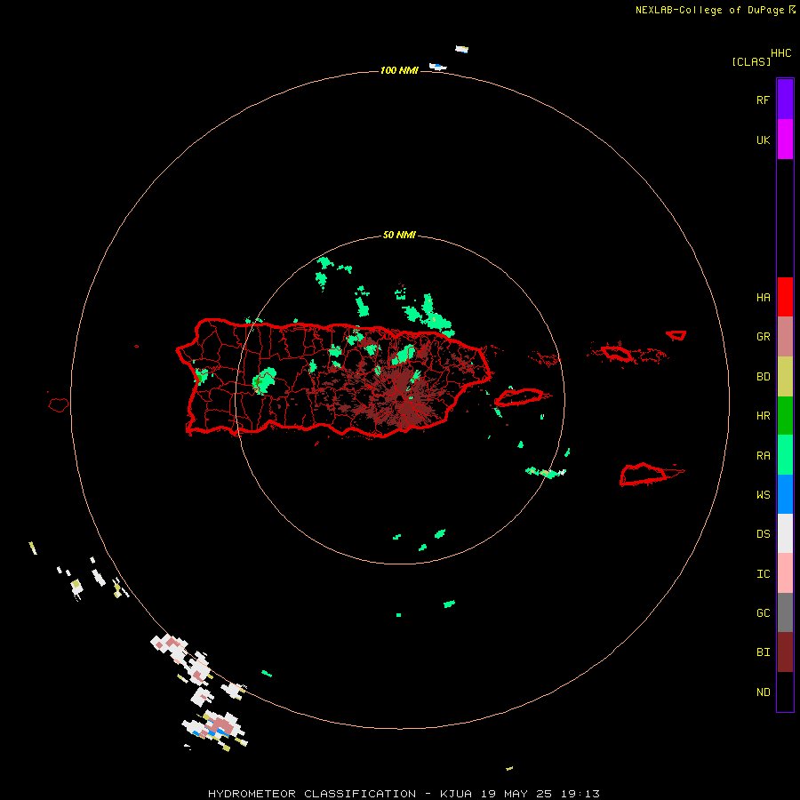Select the GR graupel color swatch
This screenshot has width=800, height=800.
[785, 337]
